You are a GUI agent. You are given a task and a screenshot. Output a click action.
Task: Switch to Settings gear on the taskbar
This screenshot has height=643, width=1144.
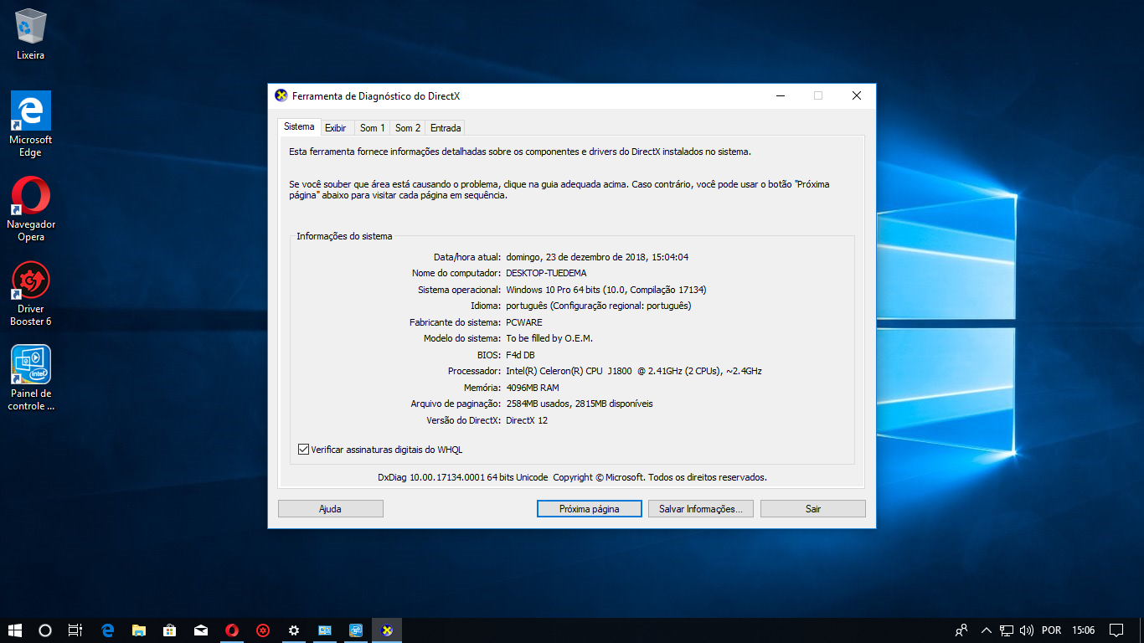[x=294, y=630]
